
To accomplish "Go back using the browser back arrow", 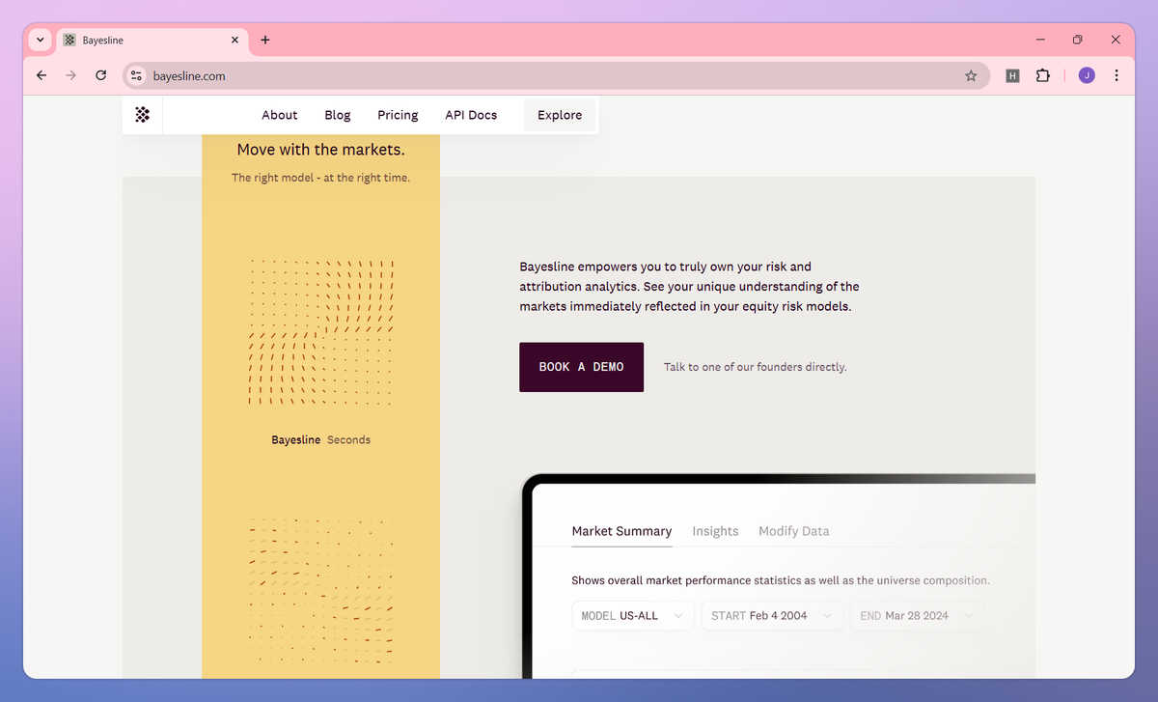I will pos(41,75).
